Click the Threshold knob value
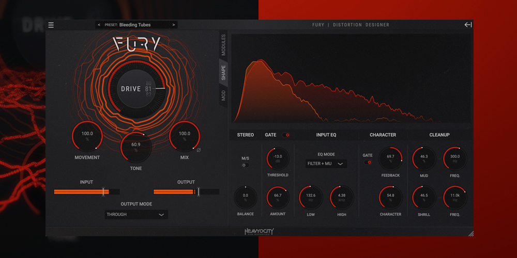 pos(278,158)
